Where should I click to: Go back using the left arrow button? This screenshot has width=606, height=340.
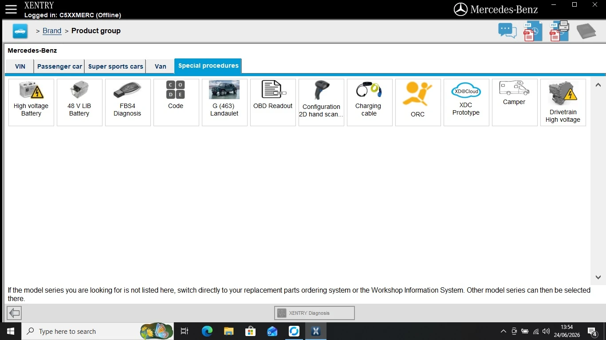click(14, 313)
